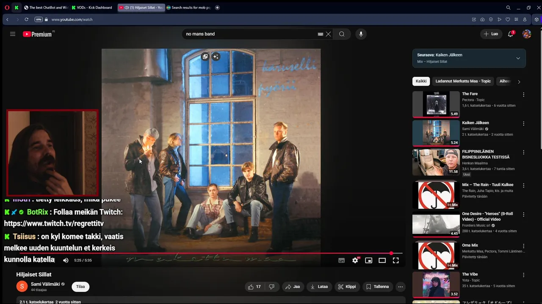
Task: Open options for 'FILIPPIINILÄINEN BISNESLUOKKA TESTISSÄ'
Action: point(523,152)
